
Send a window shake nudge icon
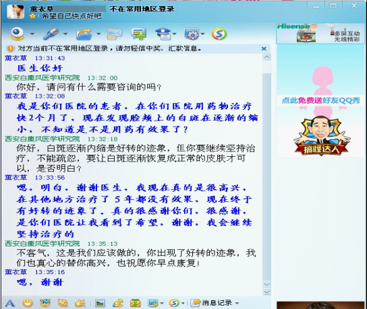(x=63, y=303)
